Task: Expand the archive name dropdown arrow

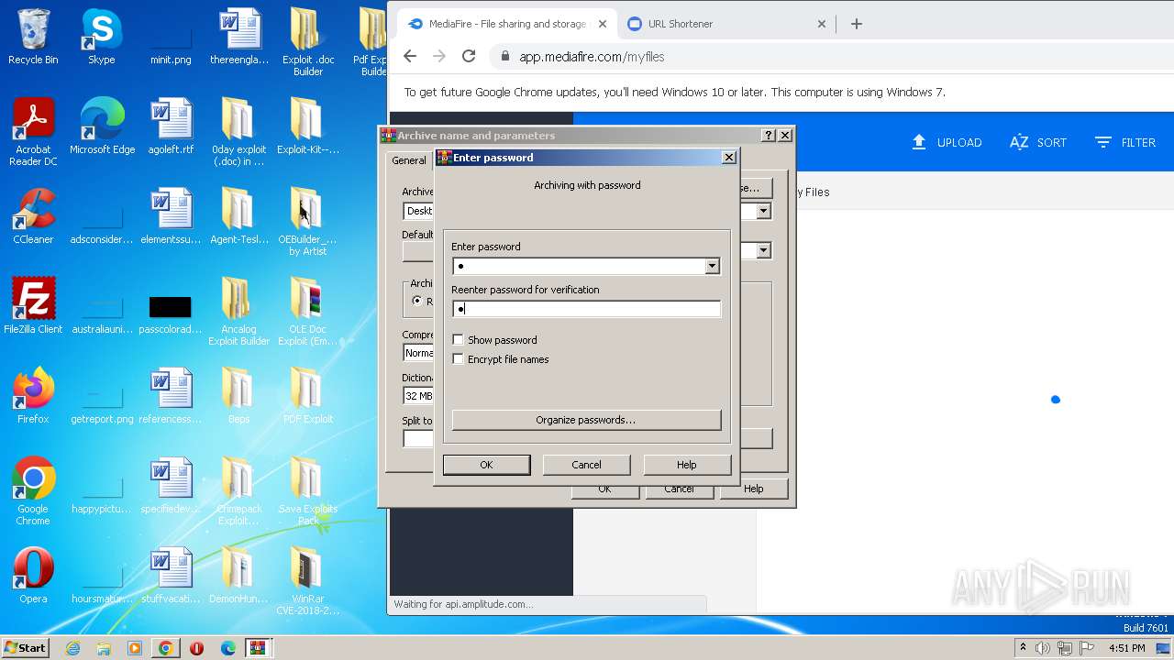Action: coord(762,211)
